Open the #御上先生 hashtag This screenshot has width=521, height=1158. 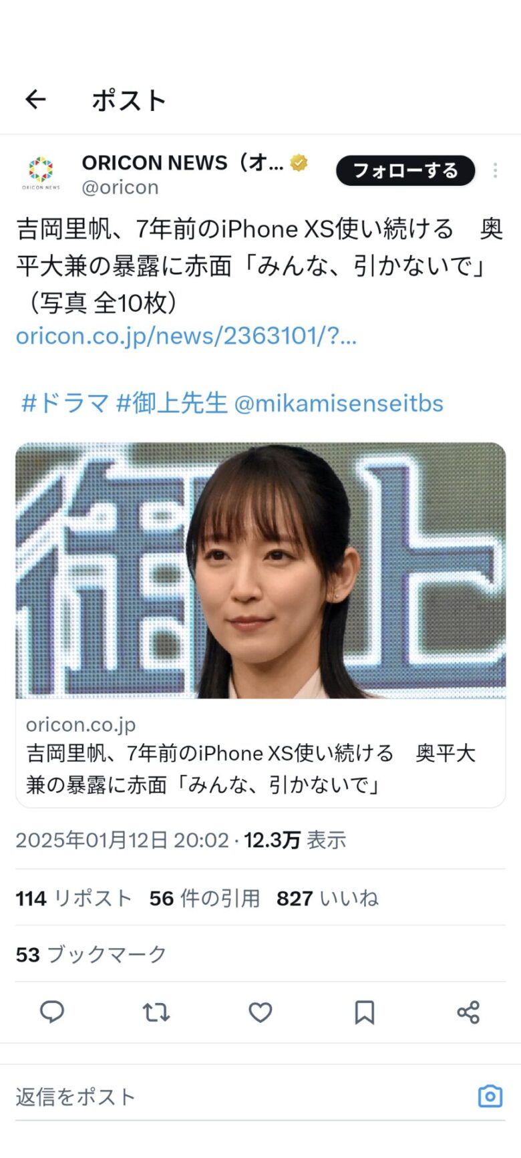point(172,403)
